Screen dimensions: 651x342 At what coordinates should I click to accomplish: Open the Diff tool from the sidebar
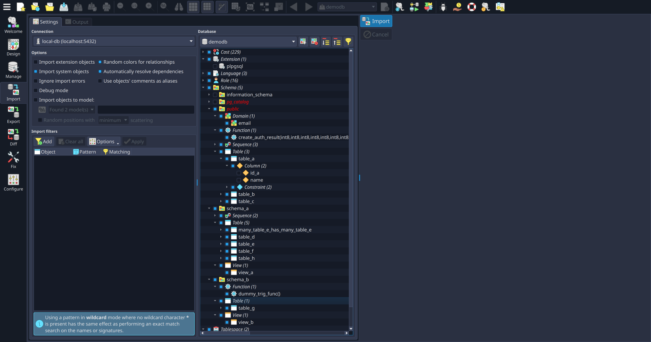tap(13, 137)
